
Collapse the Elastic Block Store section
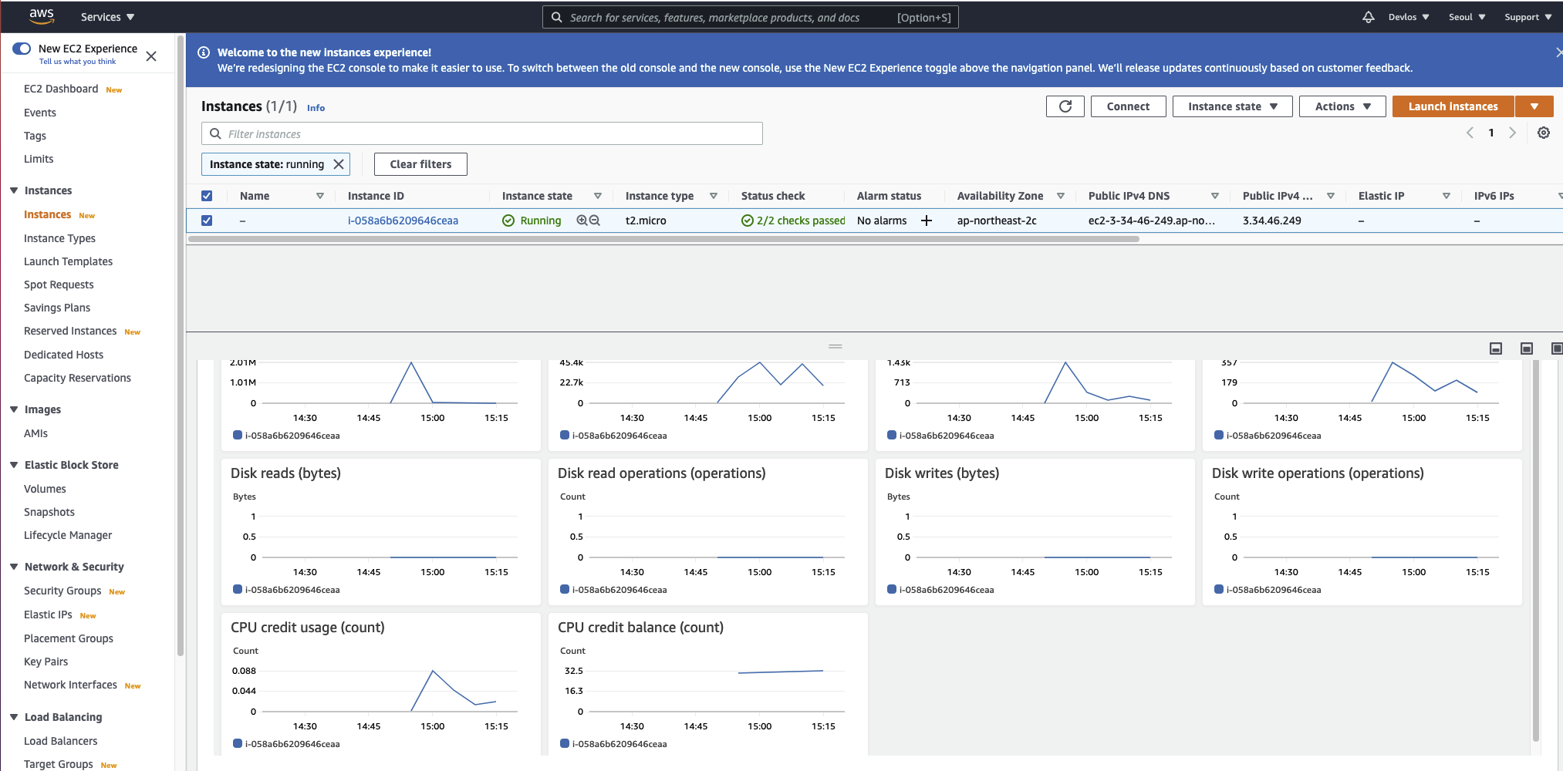tap(14, 465)
